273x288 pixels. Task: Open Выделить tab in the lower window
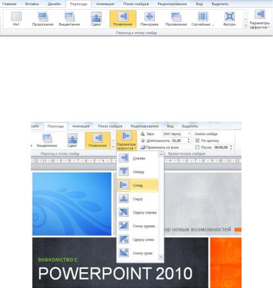click(x=190, y=126)
